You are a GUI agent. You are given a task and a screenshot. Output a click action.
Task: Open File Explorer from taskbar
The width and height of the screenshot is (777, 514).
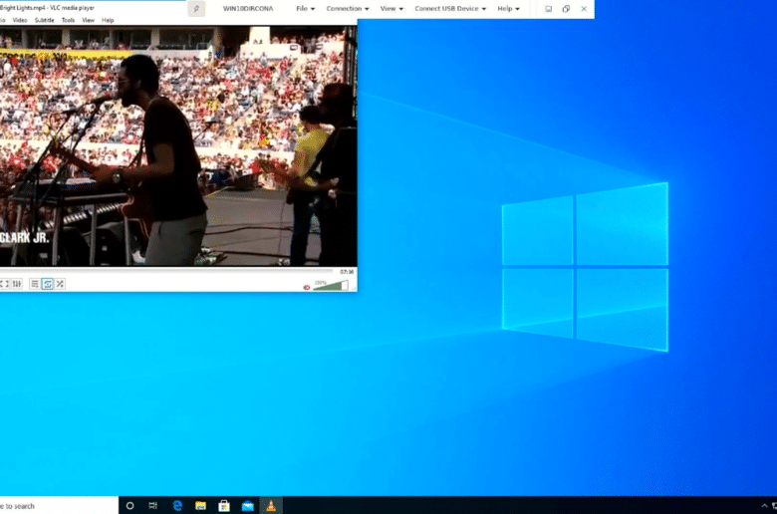200,506
